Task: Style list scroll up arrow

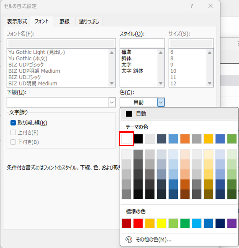Action: [x=160, y=53]
